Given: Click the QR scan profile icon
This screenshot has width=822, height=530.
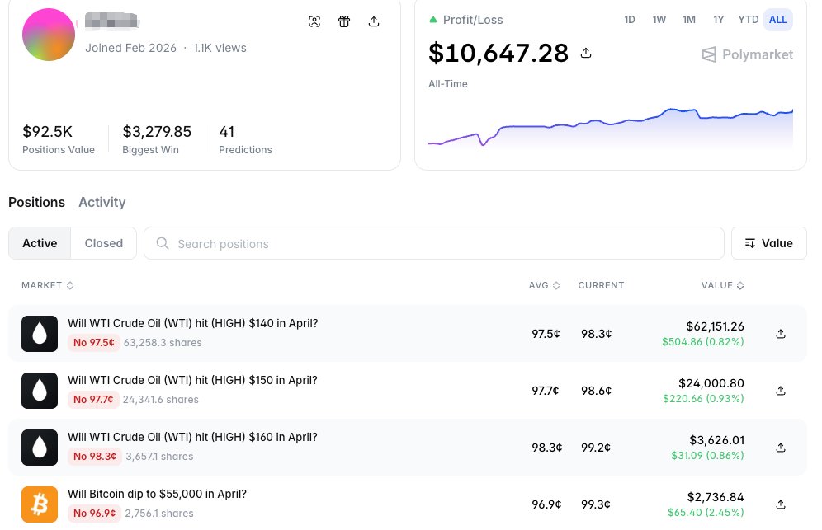Looking at the screenshot, I should tap(314, 21).
